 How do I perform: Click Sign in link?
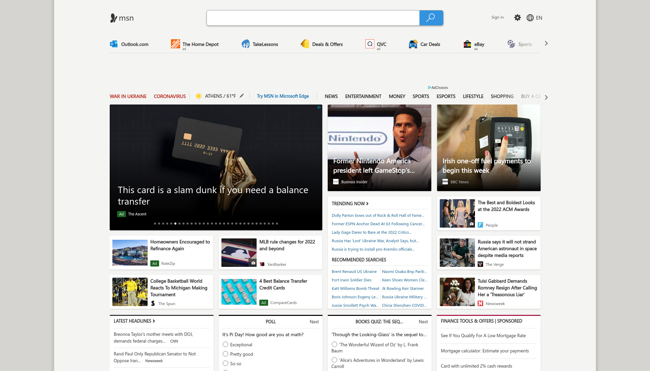497,17
